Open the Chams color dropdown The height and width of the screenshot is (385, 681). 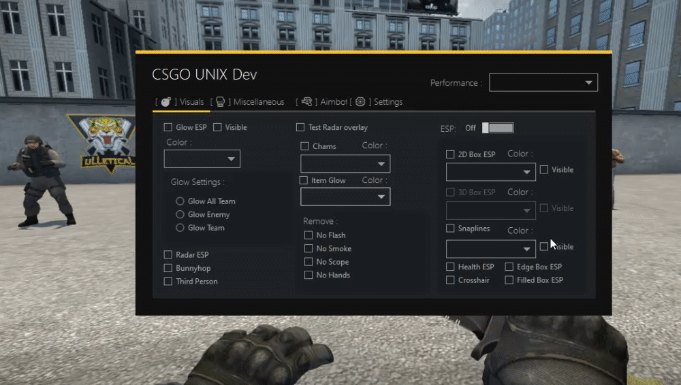[x=345, y=164]
